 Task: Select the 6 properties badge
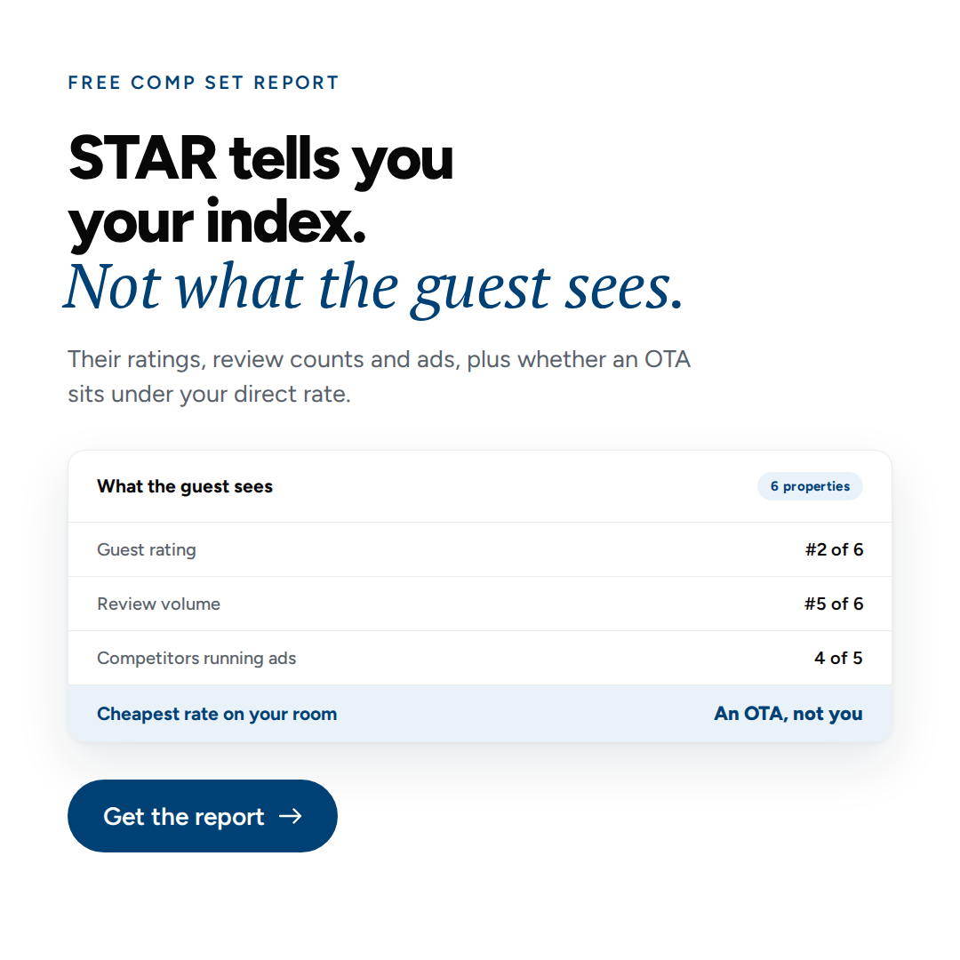click(x=810, y=486)
